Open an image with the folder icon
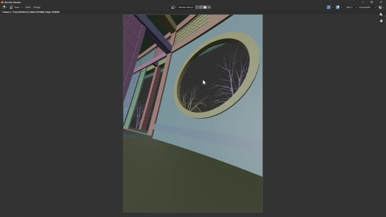This screenshot has height=217, width=386. click(x=205, y=8)
